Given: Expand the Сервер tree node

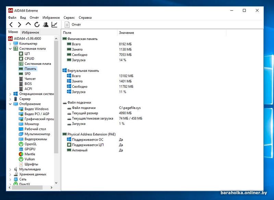Looking at the screenshot, I should (x=10, y=99).
